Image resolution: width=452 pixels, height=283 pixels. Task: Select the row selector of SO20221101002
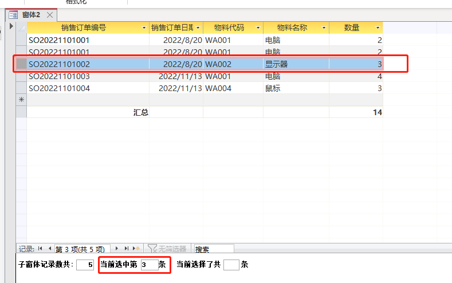(x=22, y=64)
